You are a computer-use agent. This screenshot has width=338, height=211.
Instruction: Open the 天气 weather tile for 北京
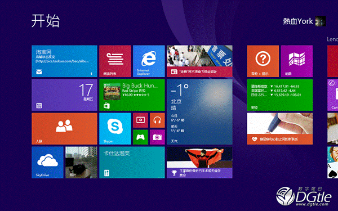[x=199, y=112]
